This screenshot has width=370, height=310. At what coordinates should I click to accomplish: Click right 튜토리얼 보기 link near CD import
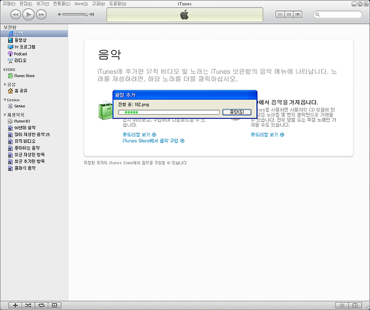point(267,135)
